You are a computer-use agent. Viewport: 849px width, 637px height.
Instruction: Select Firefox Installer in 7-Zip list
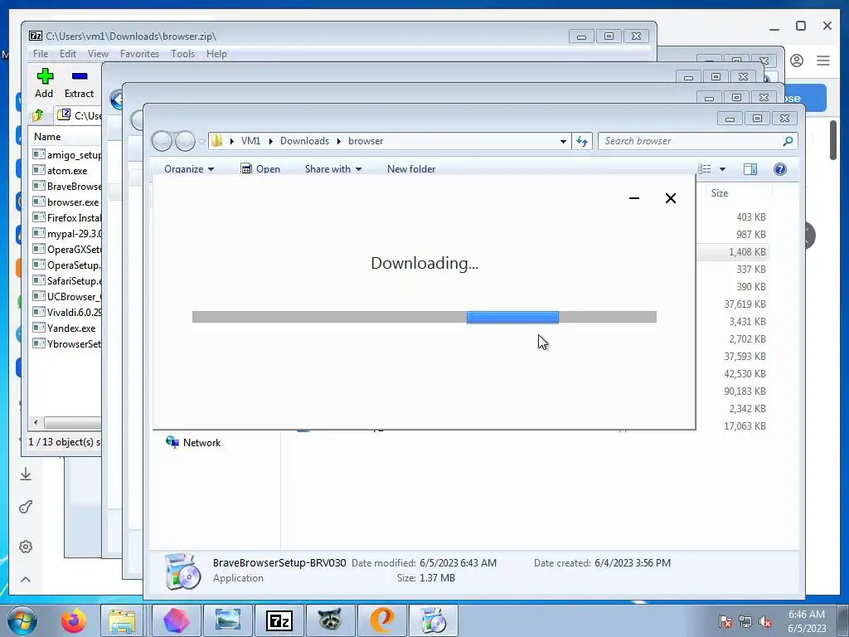pyautogui.click(x=67, y=217)
